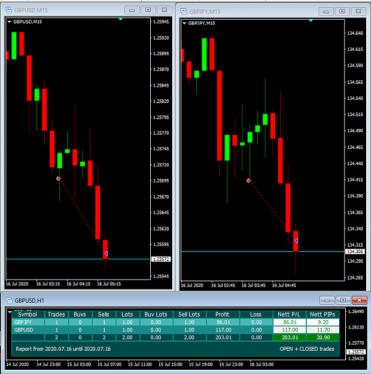This screenshot has height=374, width=371.
Task: Click the sell entry marker on GBPJPY chart
Action: tap(248, 181)
